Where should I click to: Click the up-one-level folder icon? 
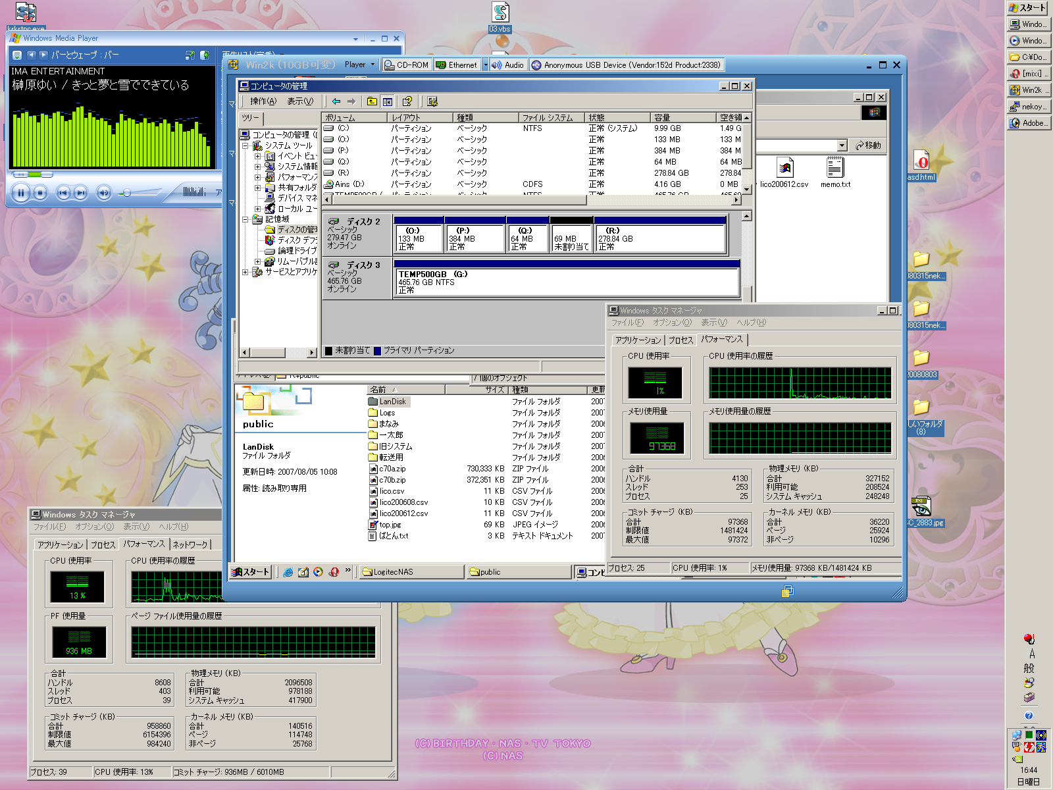(372, 101)
